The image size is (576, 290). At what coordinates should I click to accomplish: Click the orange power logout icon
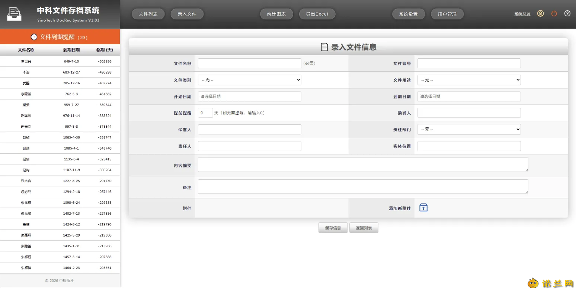pos(554,14)
